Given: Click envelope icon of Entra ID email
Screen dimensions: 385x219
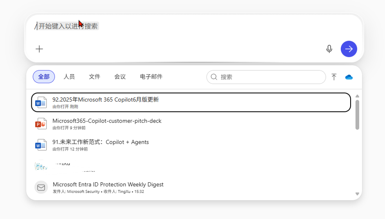Looking at the screenshot, I should point(41,187).
